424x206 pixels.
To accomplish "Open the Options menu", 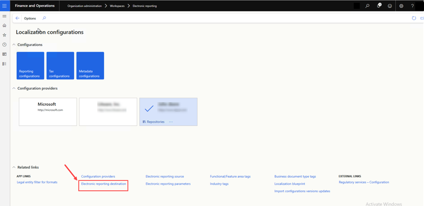I will tap(30, 19).
